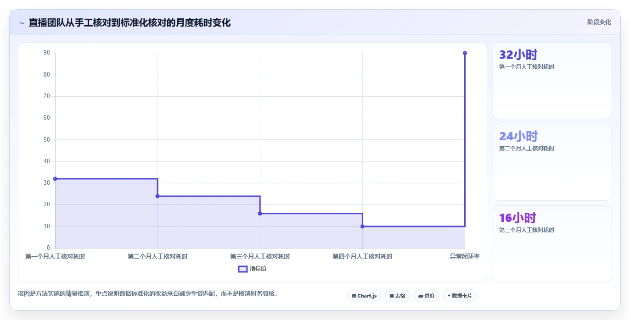Screen dimensions: 630x320
Task: Click y-axis value 10
Action: tap(47, 226)
